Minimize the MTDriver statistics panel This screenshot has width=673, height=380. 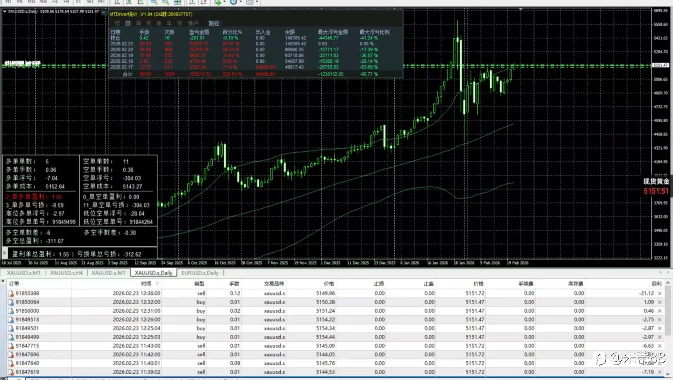tap(103, 12)
